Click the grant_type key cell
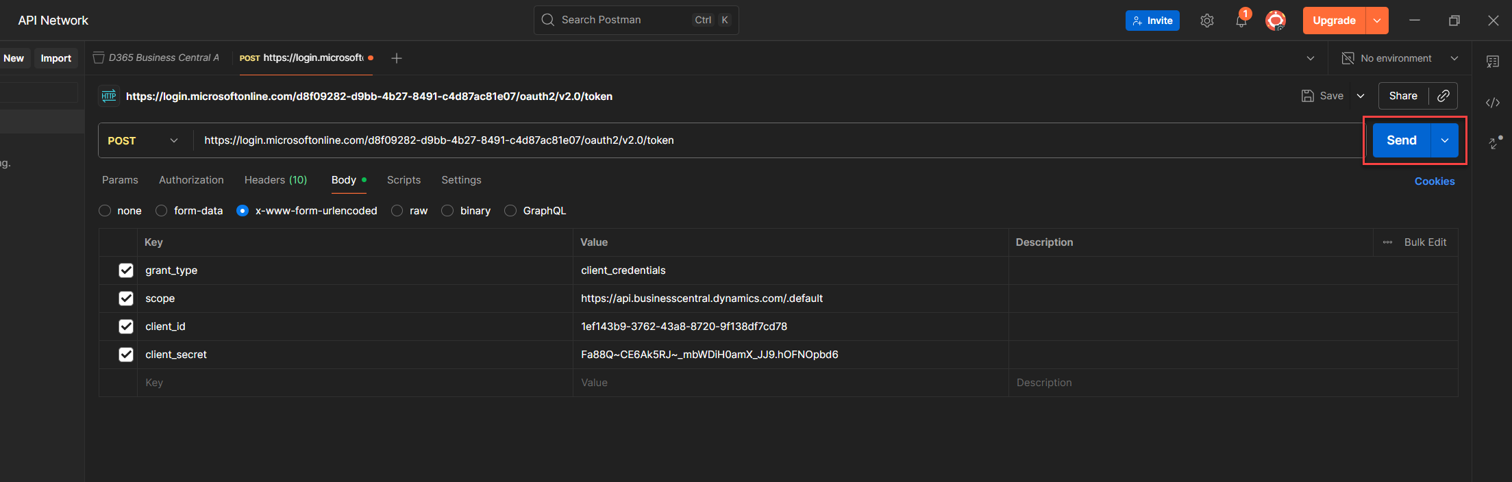The width and height of the screenshot is (1512, 482). [355, 270]
